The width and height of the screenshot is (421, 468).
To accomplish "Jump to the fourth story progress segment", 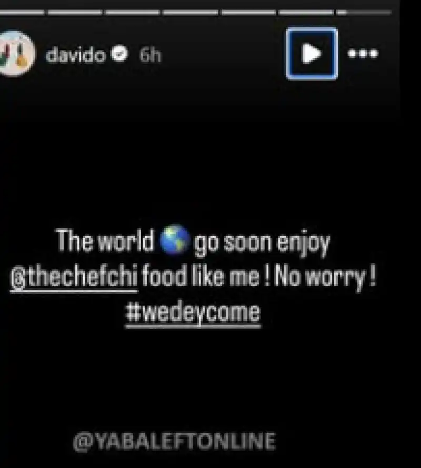I will [x=190, y=12].
